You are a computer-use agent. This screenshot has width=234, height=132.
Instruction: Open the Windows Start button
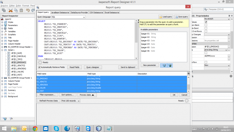[4, 128]
